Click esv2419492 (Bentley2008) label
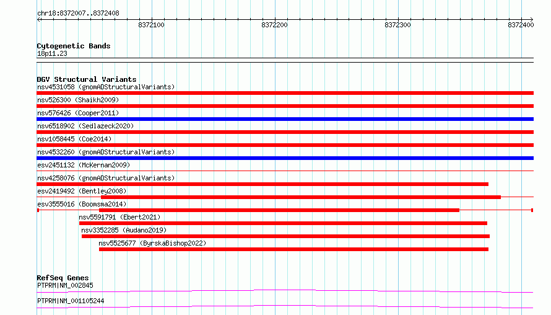 pos(82,191)
